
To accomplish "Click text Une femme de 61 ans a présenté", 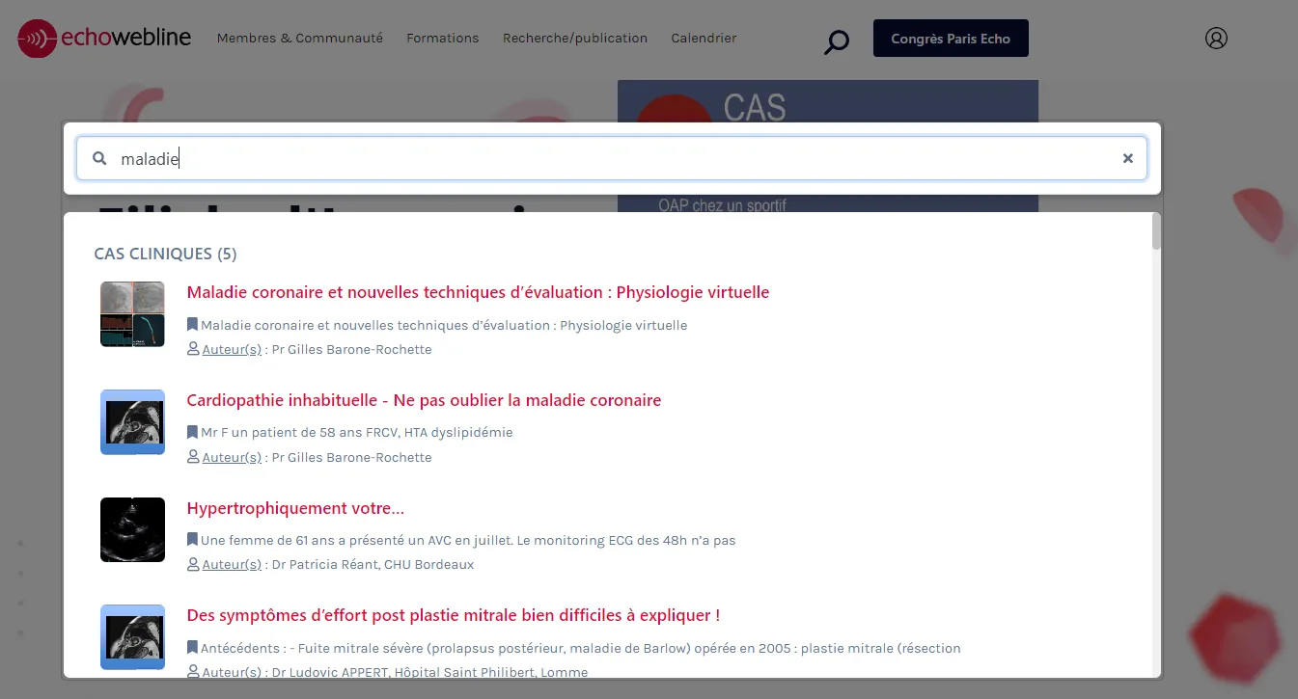I will coord(468,540).
